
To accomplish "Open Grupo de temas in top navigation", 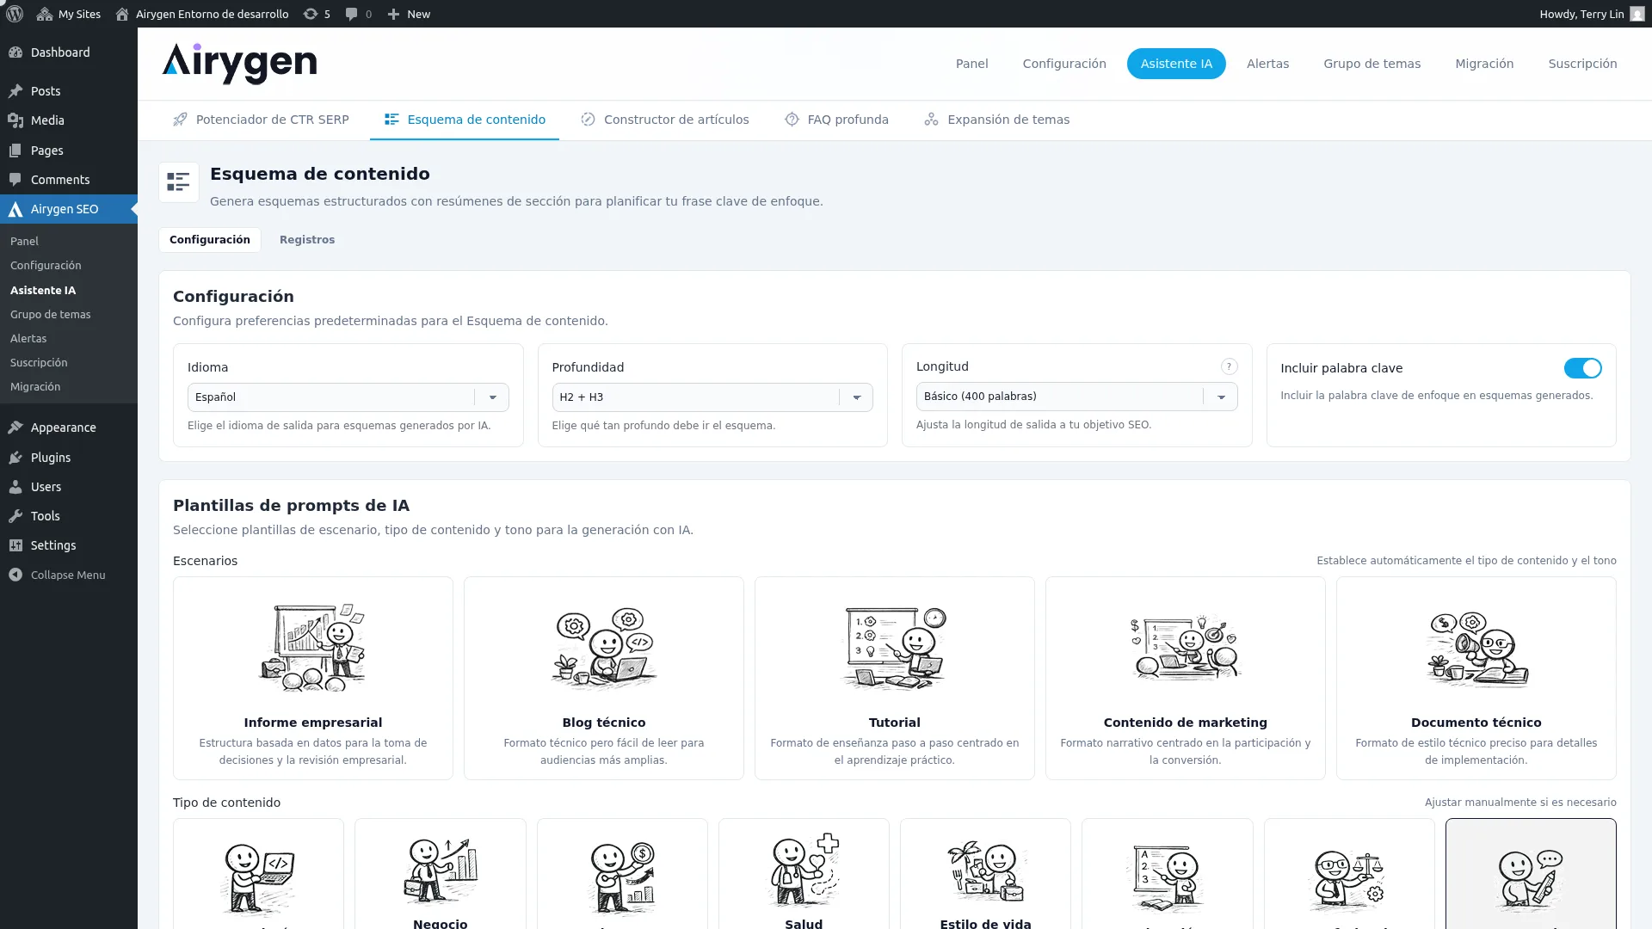I will point(1372,64).
